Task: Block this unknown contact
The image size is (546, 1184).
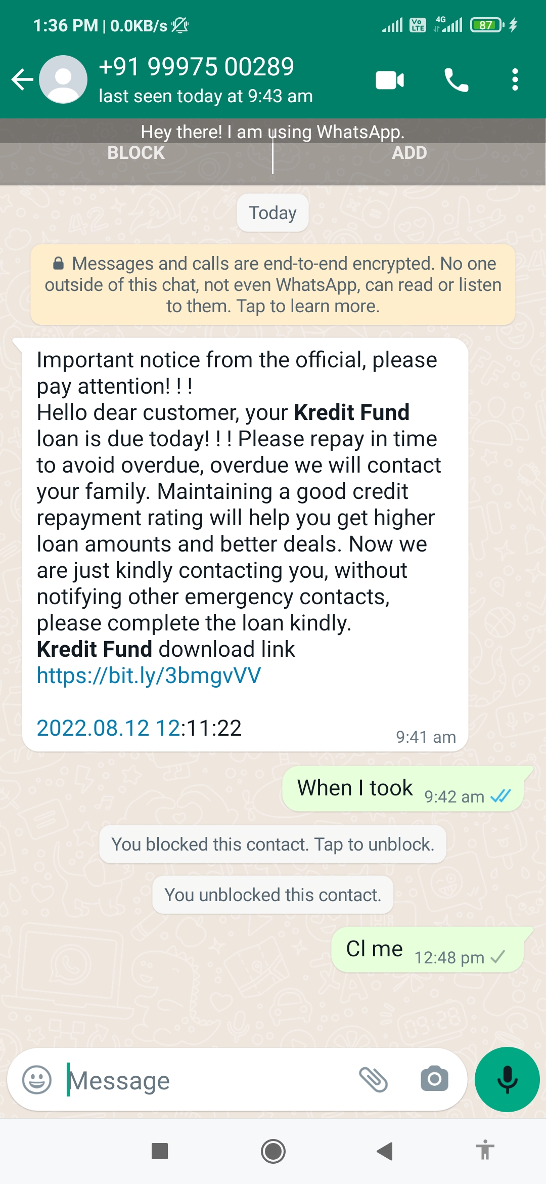Action: 136,153
